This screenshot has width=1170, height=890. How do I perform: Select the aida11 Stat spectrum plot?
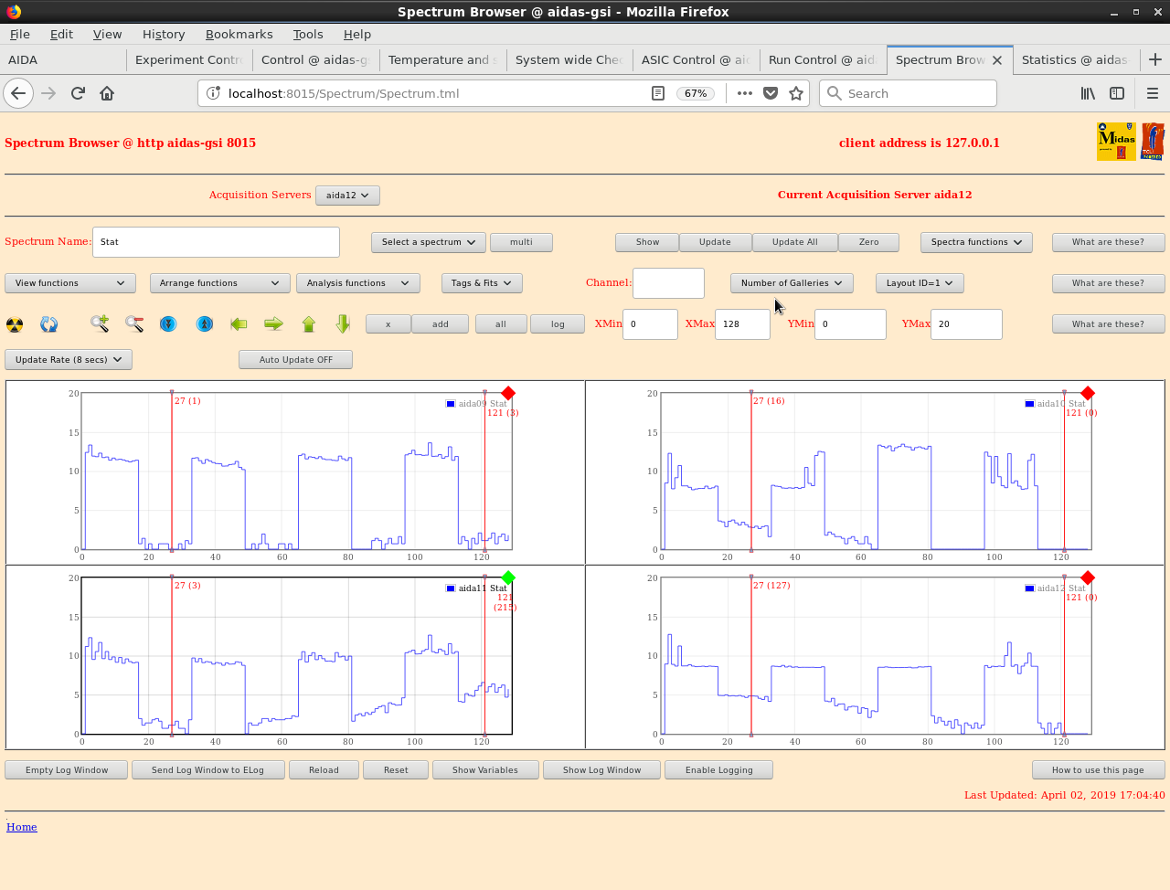296,656
